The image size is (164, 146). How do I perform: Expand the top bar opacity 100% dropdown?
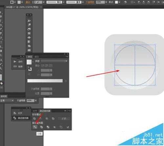(106, 2)
